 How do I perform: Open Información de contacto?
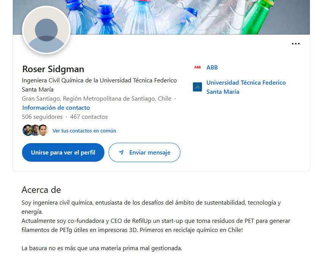56,108
